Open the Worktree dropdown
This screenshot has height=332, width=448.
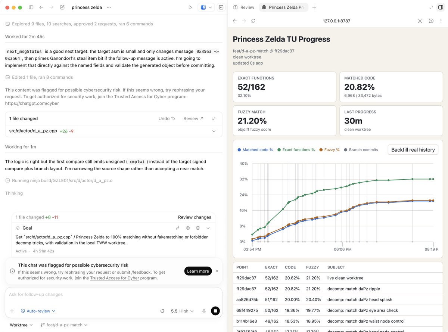(x=21, y=325)
